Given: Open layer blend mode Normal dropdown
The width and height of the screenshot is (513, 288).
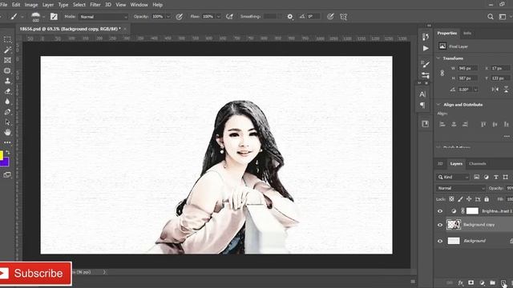Looking at the screenshot, I should tap(461, 189).
